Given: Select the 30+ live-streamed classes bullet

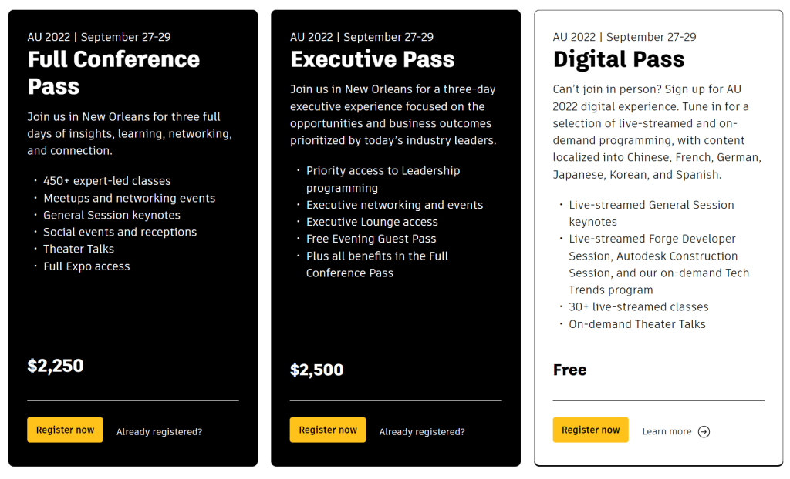Looking at the screenshot, I should point(638,306).
